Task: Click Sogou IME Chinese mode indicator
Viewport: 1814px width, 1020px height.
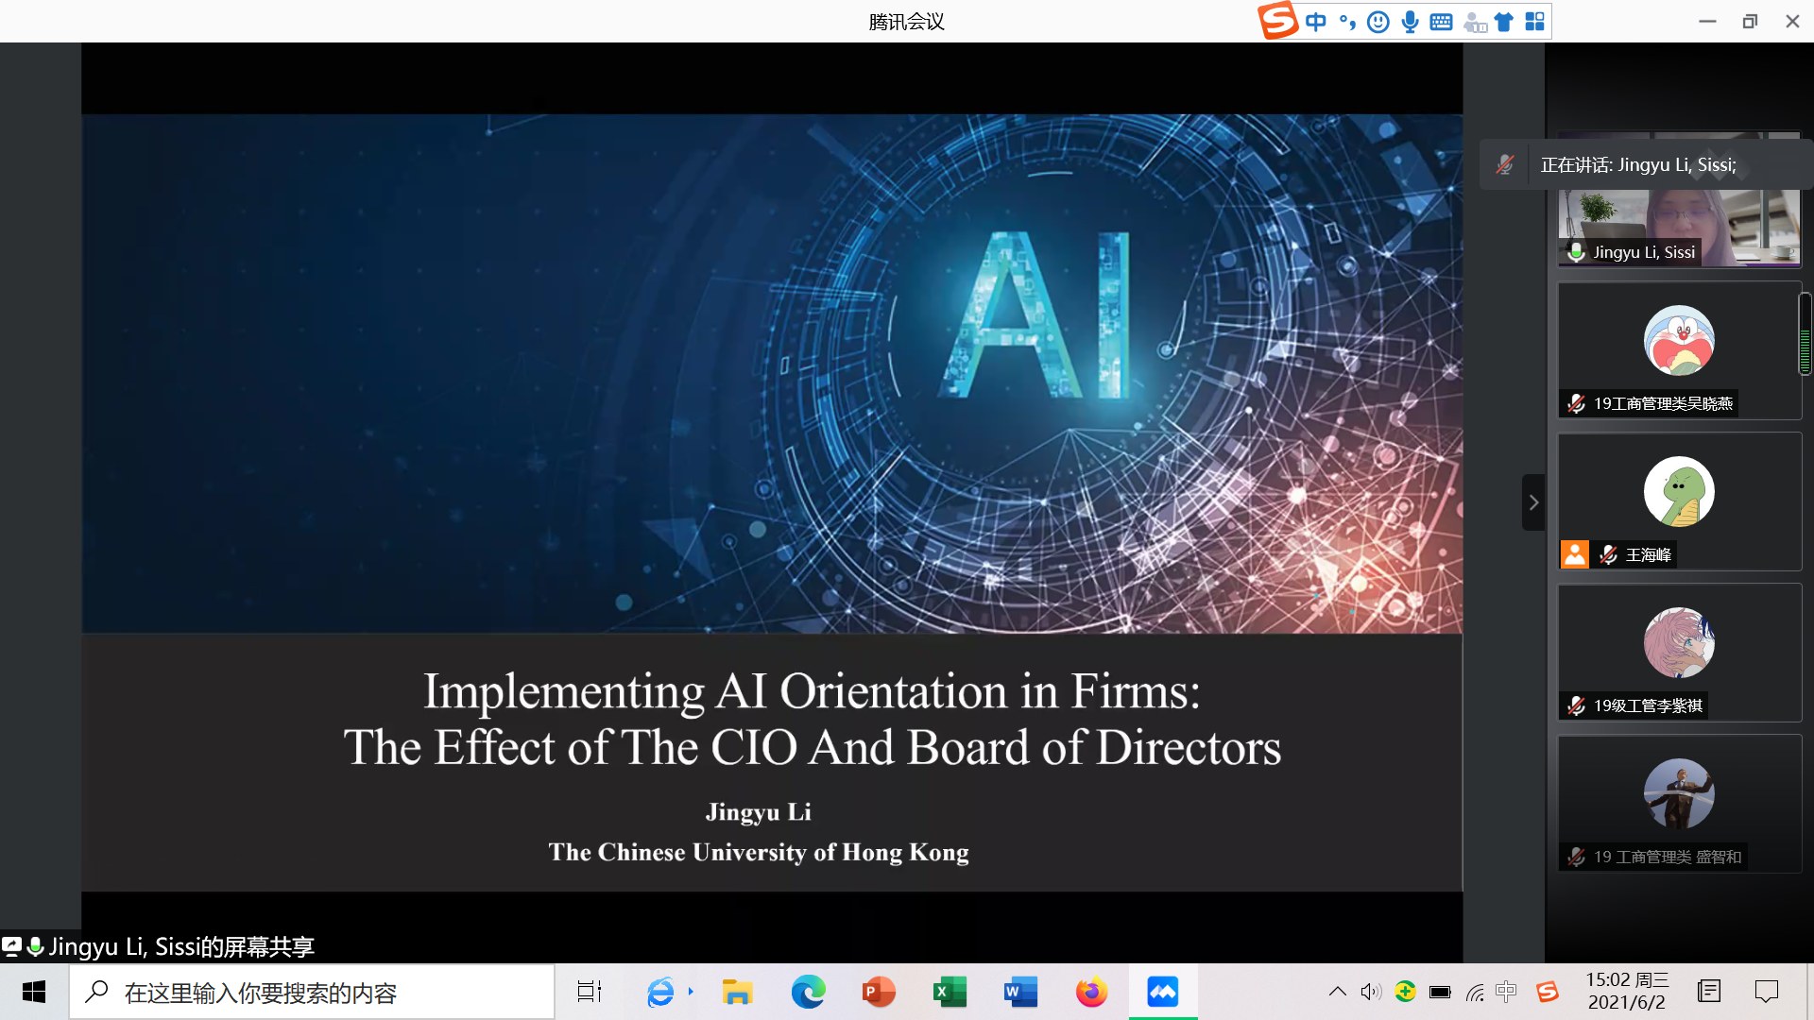Action: pyautogui.click(x=1315, y=22)
